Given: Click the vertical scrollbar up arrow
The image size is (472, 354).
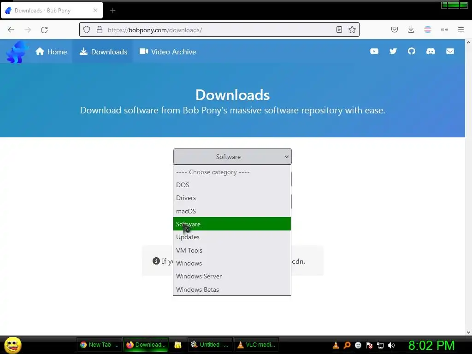Looking at the screenshot, I should 468,42.
